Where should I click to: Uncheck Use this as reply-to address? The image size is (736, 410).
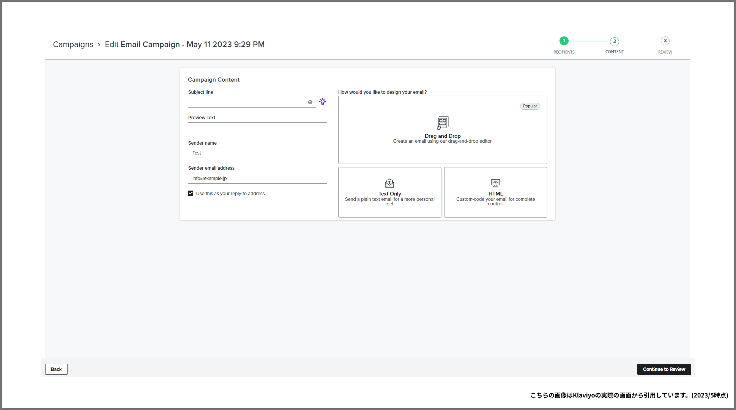191,194
